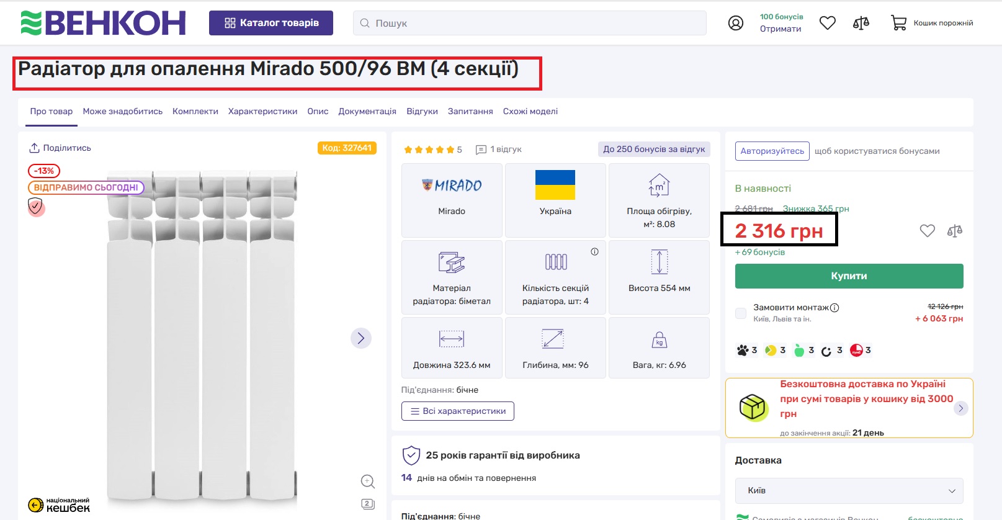
Task: Click the -13% discount badge
Action: click(44, 171)
